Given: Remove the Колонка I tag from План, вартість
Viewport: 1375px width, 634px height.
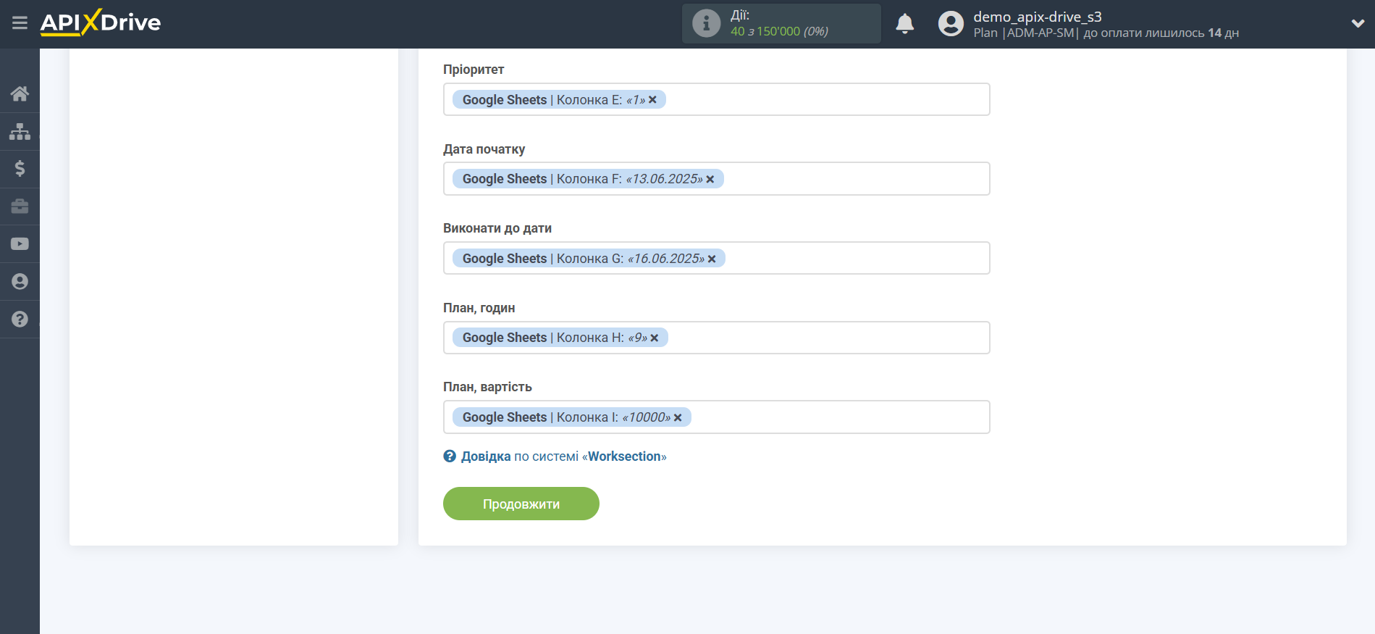Looking at the screenshot, I should (x=678, y=417).
